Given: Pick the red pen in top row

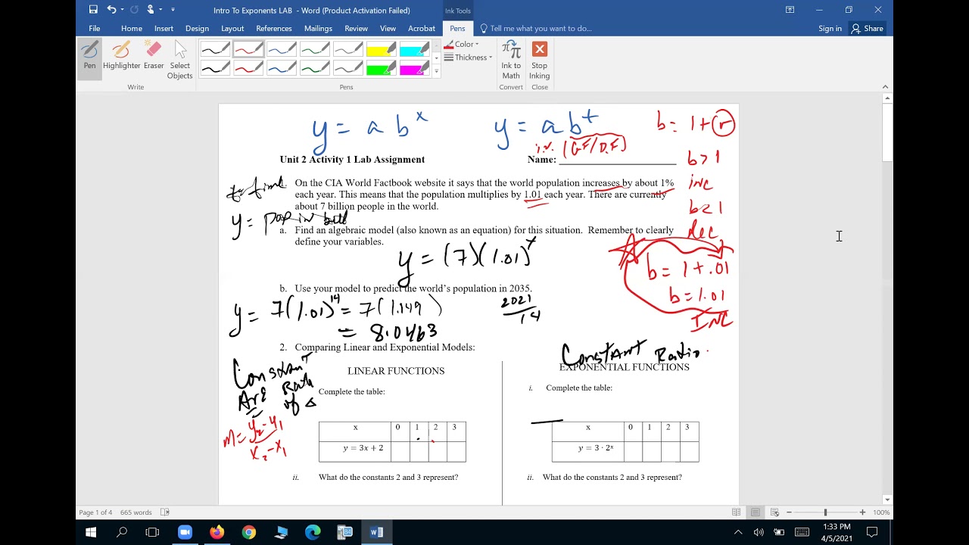Looking at the screenshot, I should [x=248, y=50].
